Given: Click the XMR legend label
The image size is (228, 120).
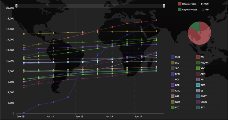Looking at the screenshot, I should pos(178,57).
